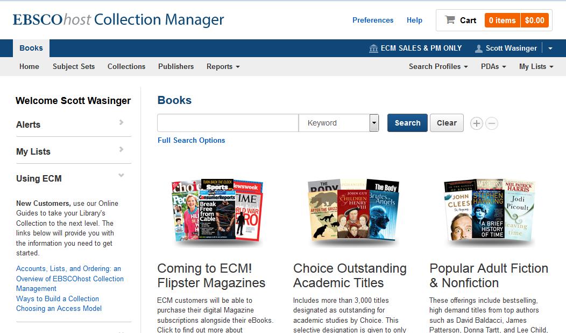
Task: Open Full Search Options link
Action: pos(192,140)
